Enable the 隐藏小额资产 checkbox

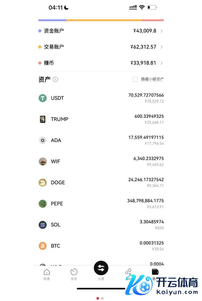click(x=135, y=79)
